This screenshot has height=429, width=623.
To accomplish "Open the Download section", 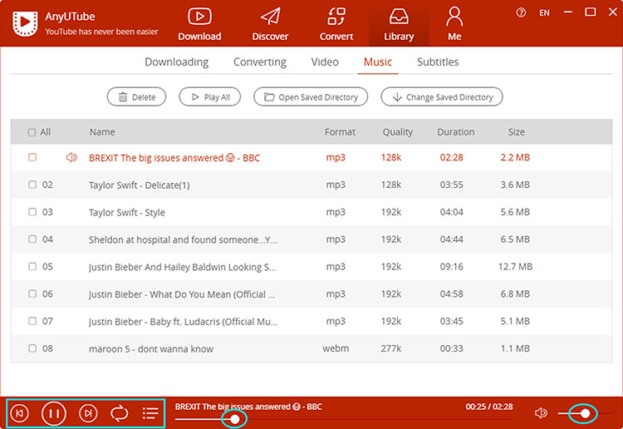I will click(x=199, y=24).
